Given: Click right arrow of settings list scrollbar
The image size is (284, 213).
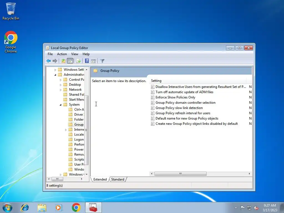Looking at the screenshot, I should pyautogui.click(x=249, y=174).
